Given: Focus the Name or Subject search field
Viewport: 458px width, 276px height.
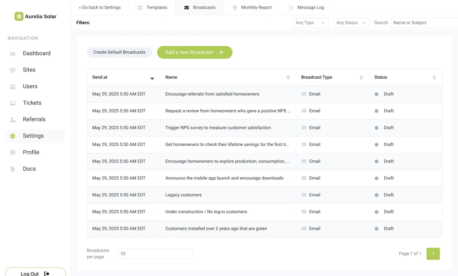Looking at the screenshot, I should click(424, 22).
